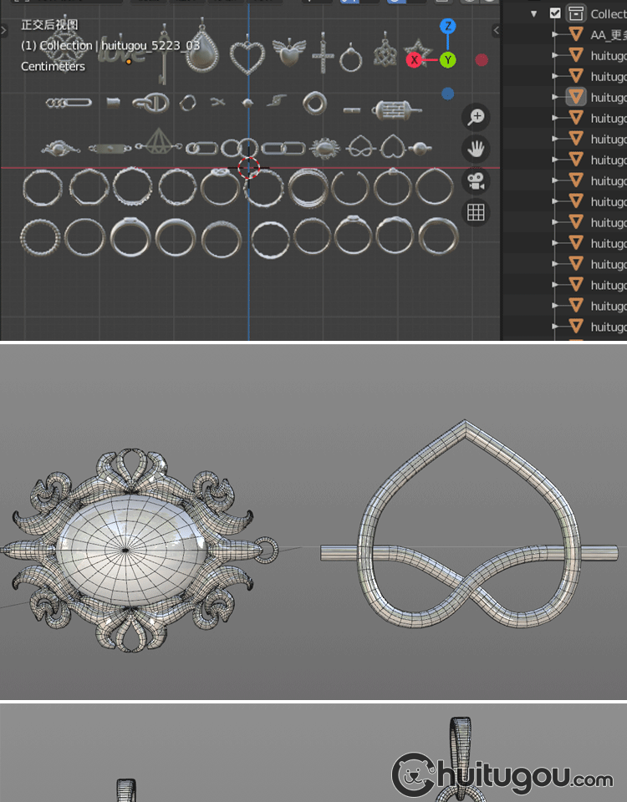Click the zoom view magnifier icon
Screen dimensions: 627x802
[x=476, y=117]
